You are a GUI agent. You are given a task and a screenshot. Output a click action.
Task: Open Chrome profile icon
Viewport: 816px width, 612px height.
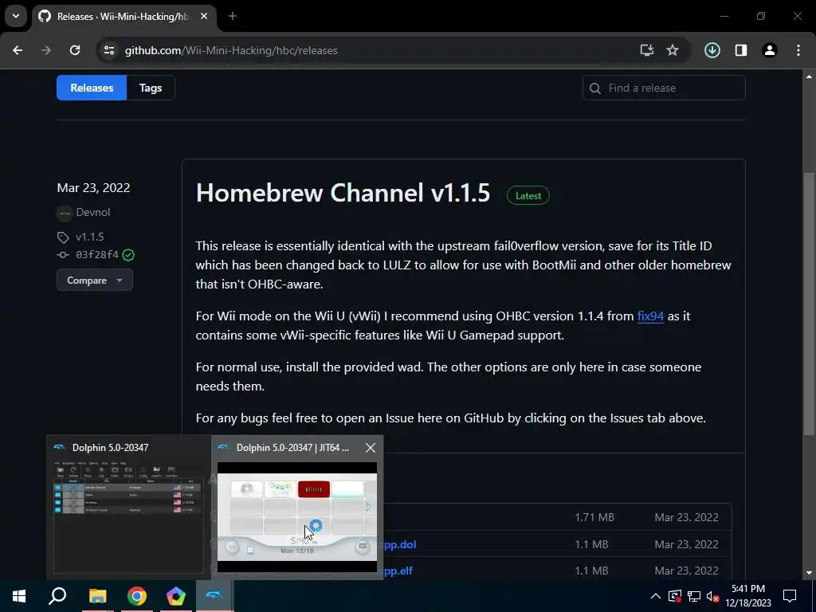tap(769, 50)
